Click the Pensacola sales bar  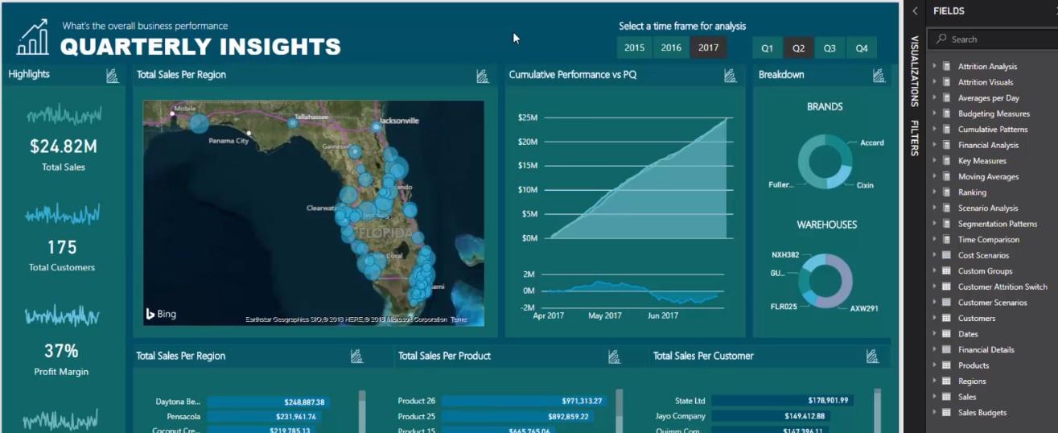(x=264, y=417)
